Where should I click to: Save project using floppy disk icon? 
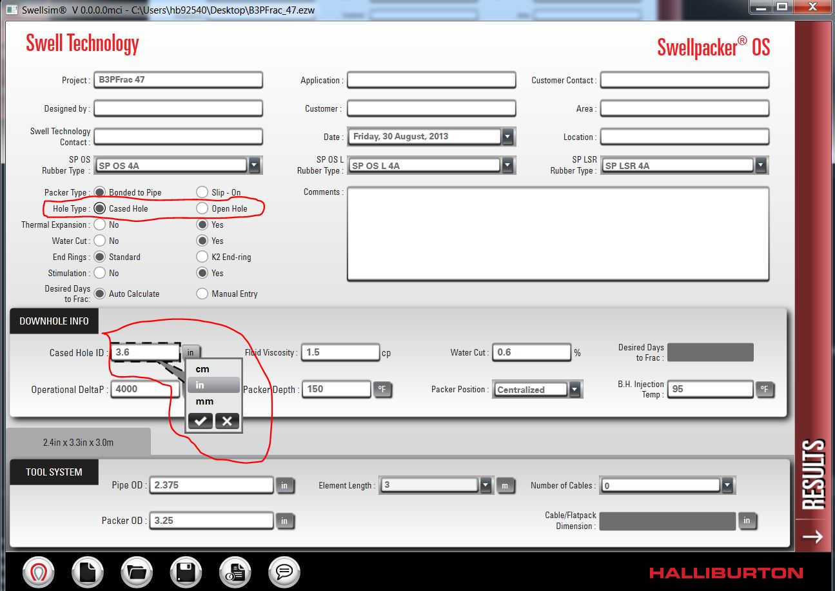point(186,572)
